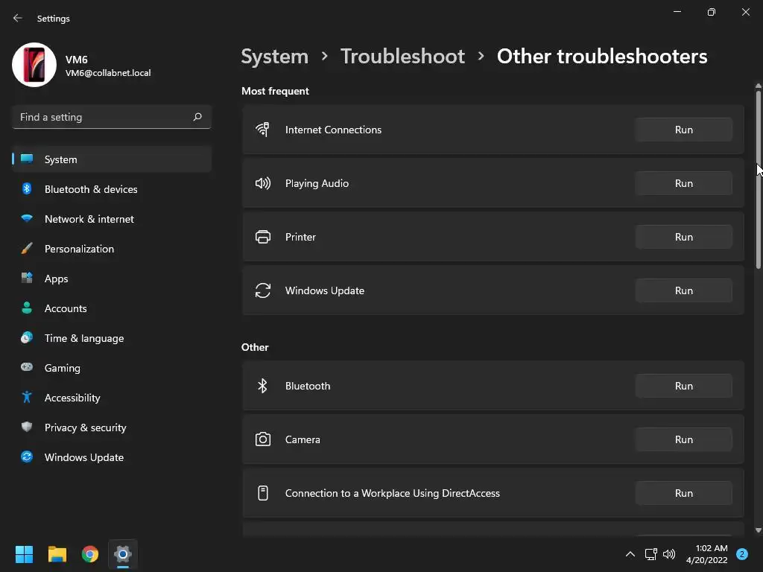Run the Camera troubleshooter
Image resolution: width=763 pixels, height=572 pixels.
pos(683,439)
